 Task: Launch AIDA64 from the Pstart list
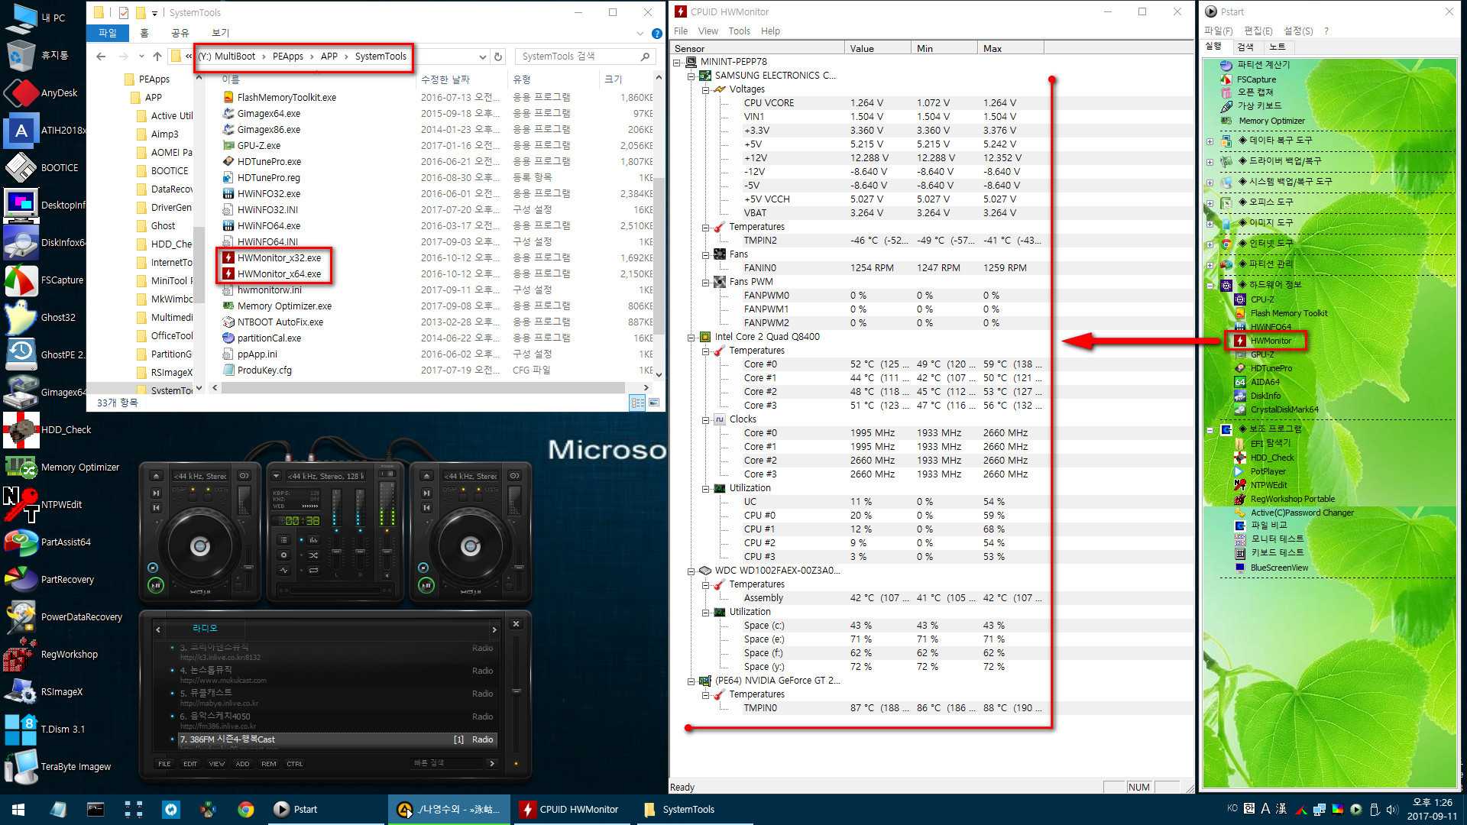[x=1265, y=382]
